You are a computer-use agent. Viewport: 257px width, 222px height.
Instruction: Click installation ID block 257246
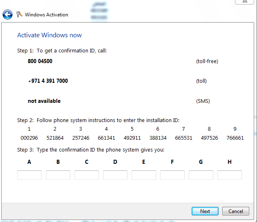[x=80, y=138]
